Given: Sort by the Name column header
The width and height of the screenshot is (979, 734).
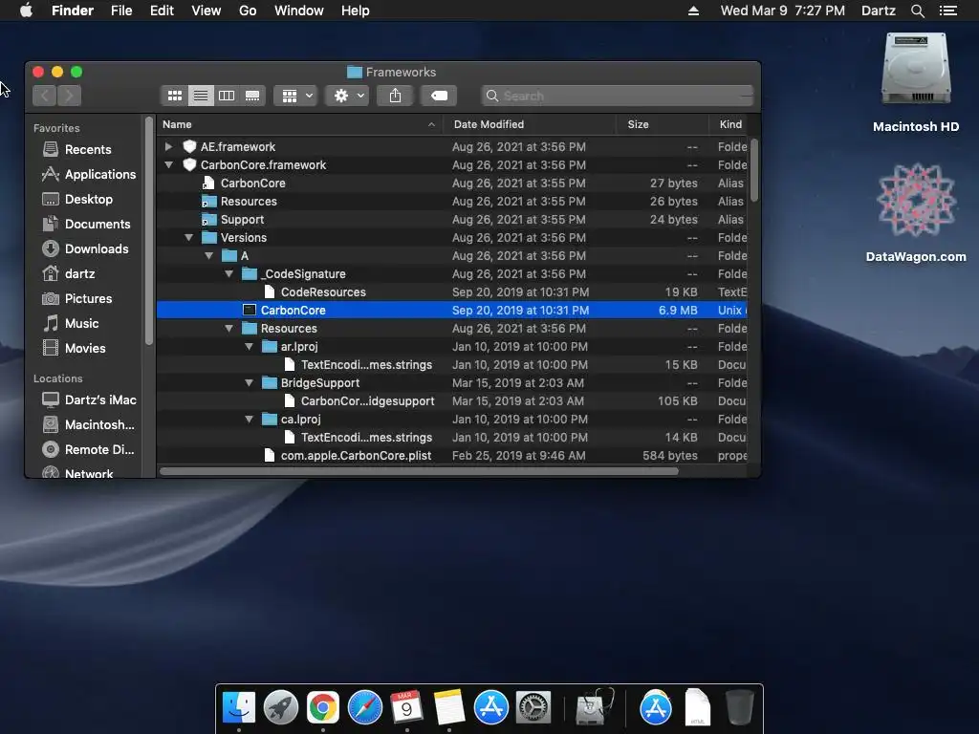Looking at the screenshot, I should (299, 124).
